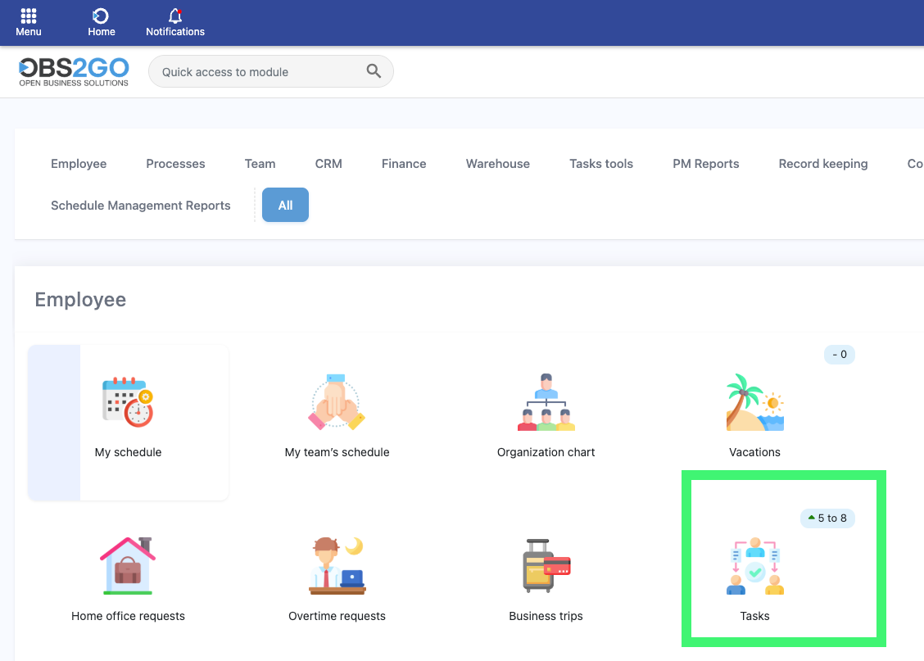Show the Warehouse category

tap(498, 164)
